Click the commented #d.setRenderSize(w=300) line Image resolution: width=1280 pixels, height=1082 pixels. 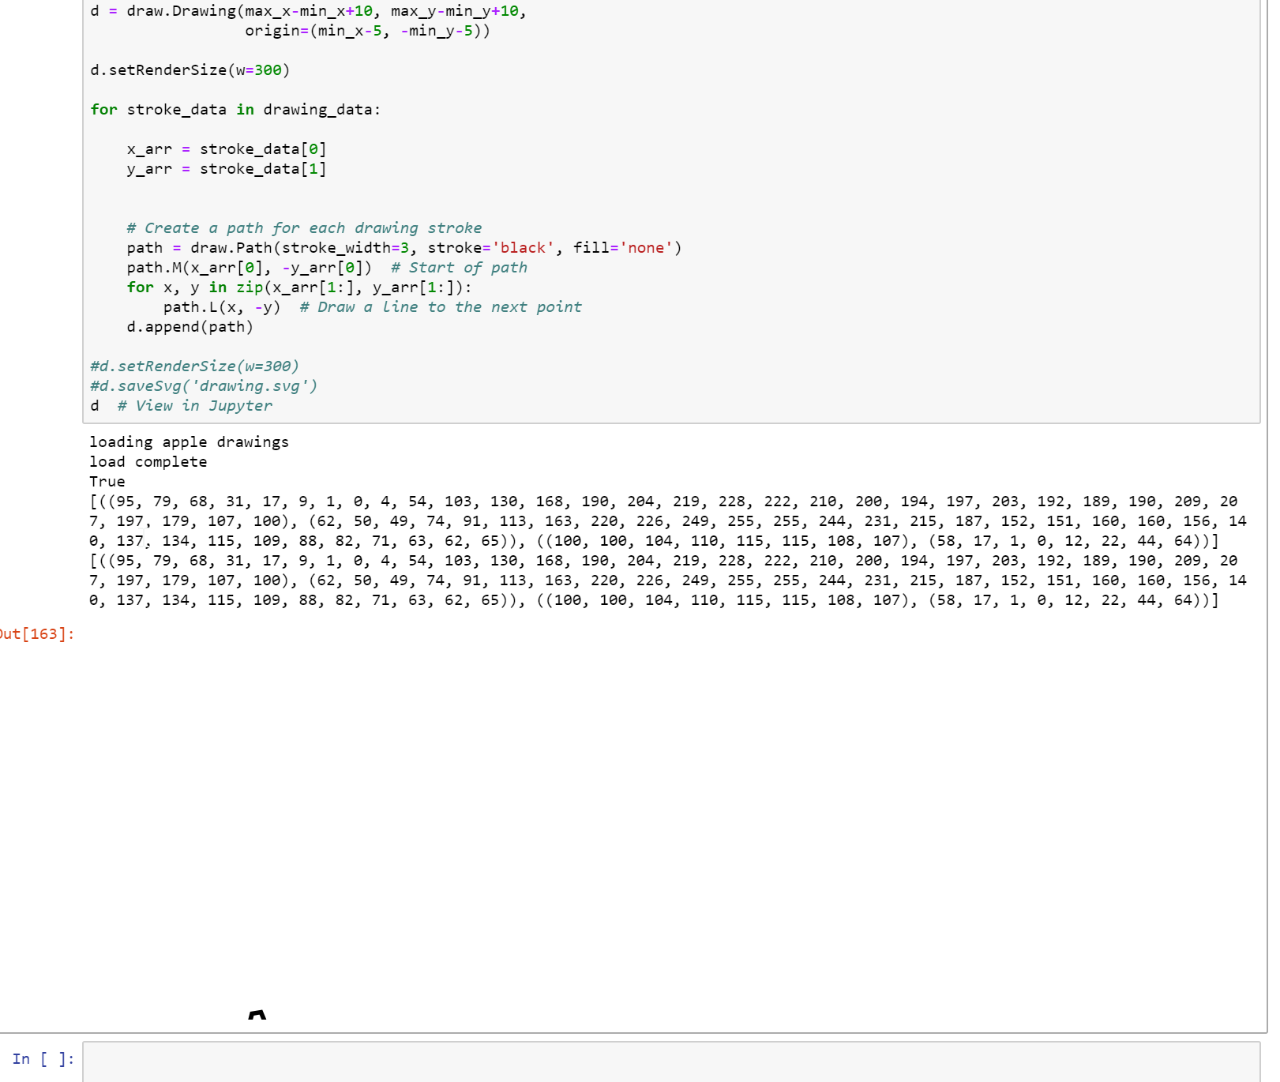[193, 366]
